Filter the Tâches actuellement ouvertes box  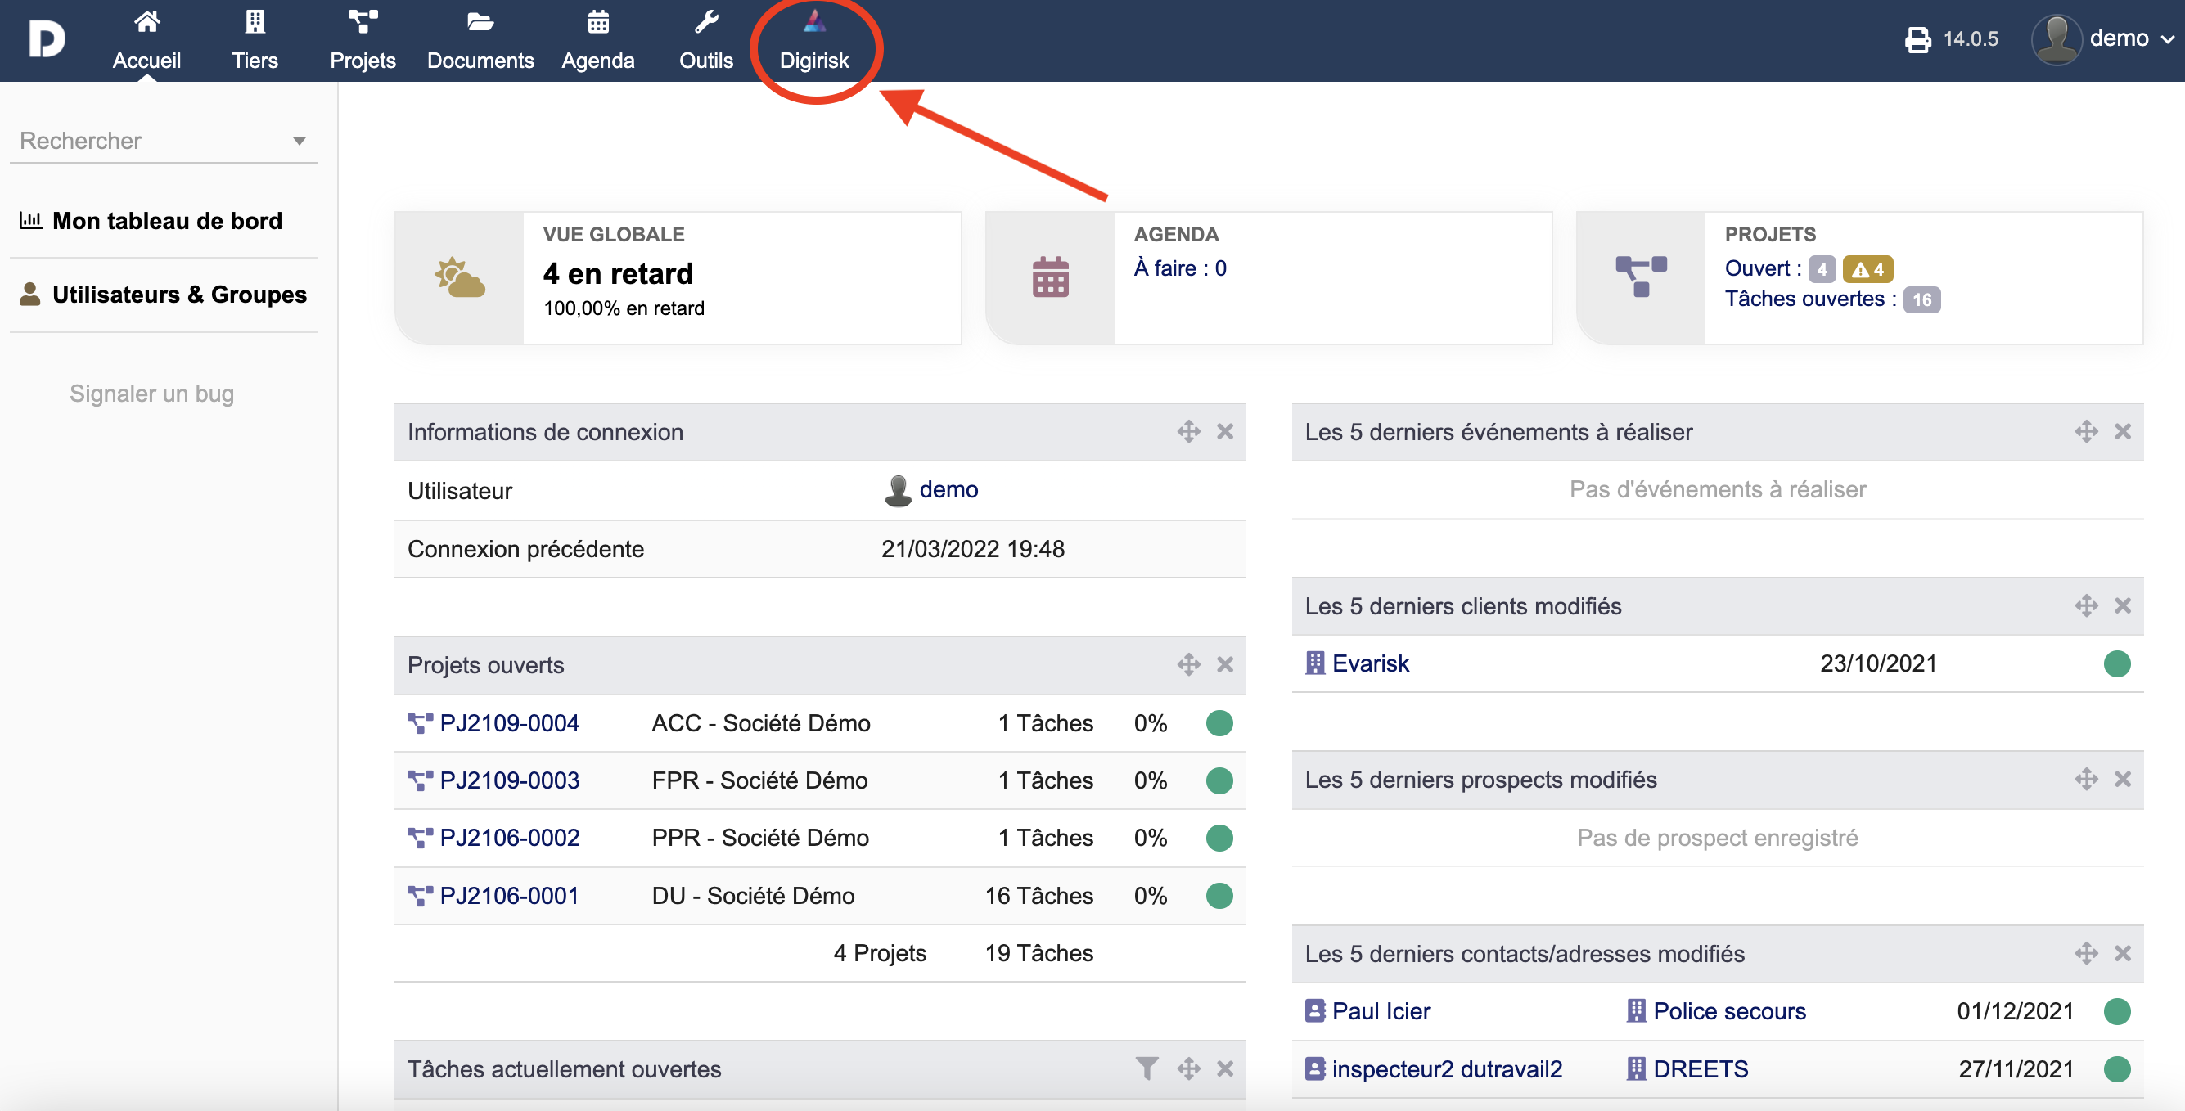[x=1146, y=1068]
